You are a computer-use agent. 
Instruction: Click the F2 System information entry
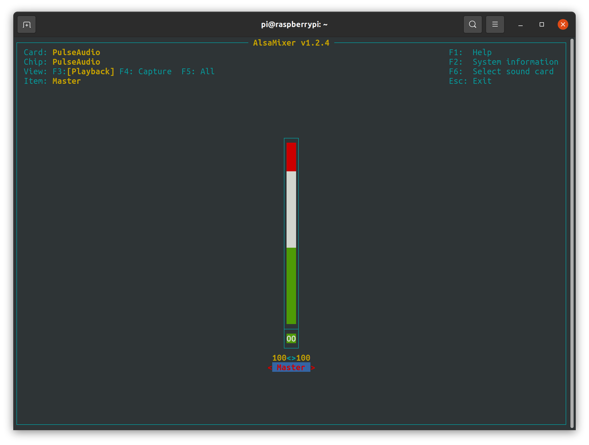[x=504, y=62]
